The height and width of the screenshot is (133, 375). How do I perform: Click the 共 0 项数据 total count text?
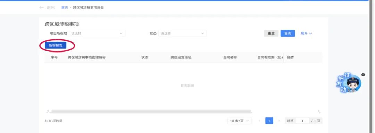coord(53,121)
